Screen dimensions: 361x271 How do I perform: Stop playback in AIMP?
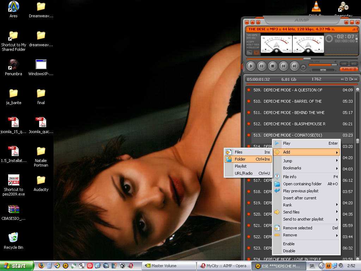pyautogui.click(x=273, y=66)
